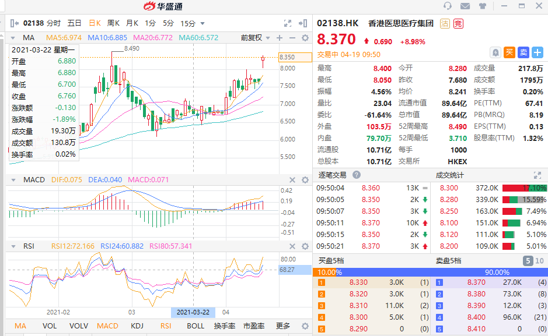The image size is (548, 336).
Task: Select the 1分 minute chart tab
Action: tap(151, 23)
